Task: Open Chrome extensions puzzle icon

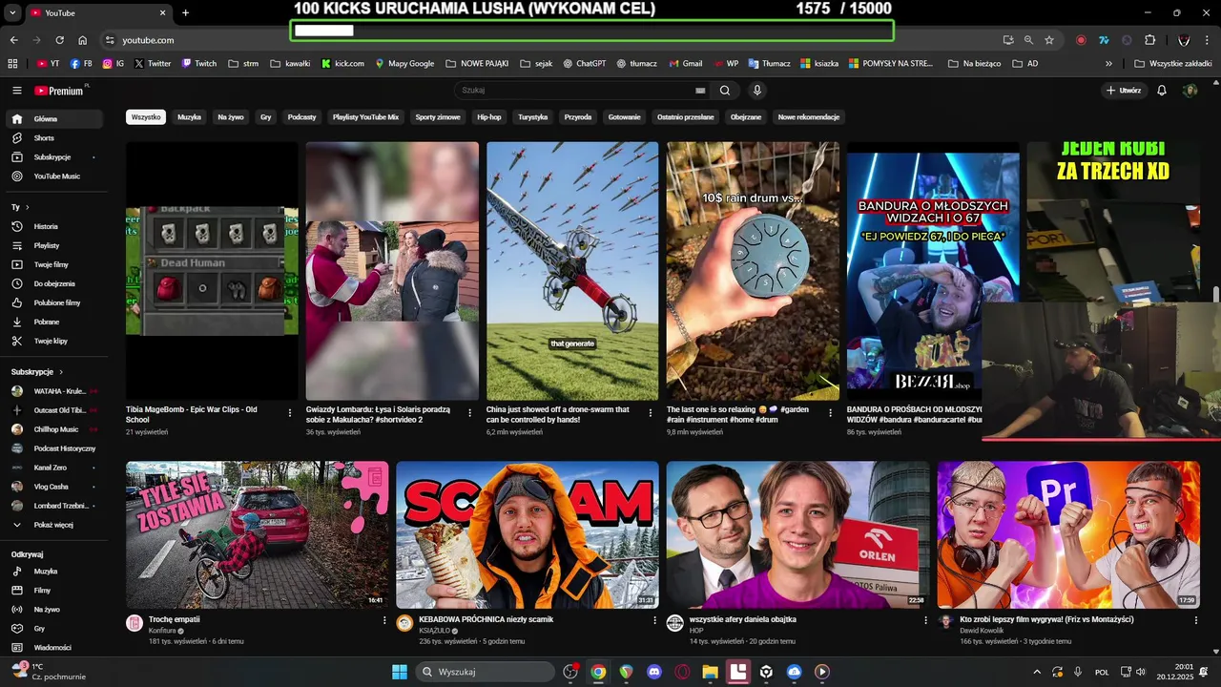Action: coord(1149,40)
